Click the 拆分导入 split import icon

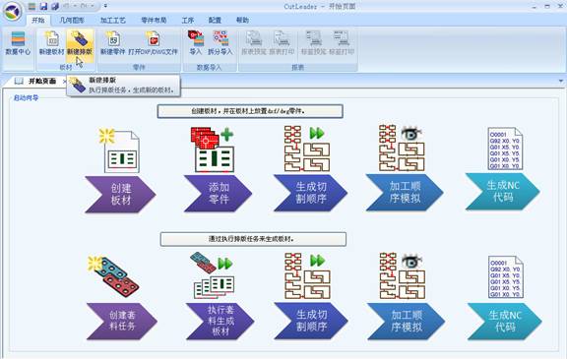(x=220, y=43)
